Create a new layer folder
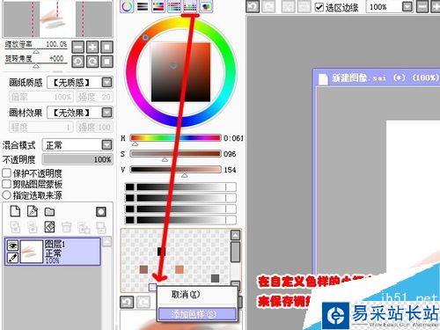 [49, 211]
